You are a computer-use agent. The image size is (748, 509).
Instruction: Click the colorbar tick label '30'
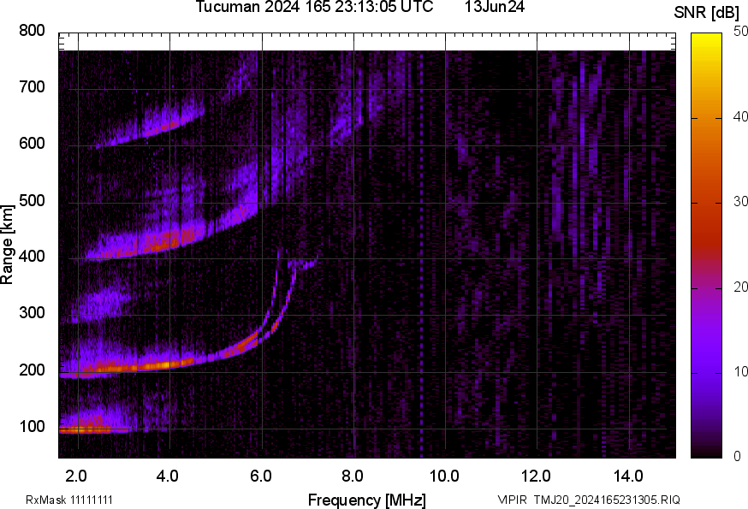(x=740, y=202)
